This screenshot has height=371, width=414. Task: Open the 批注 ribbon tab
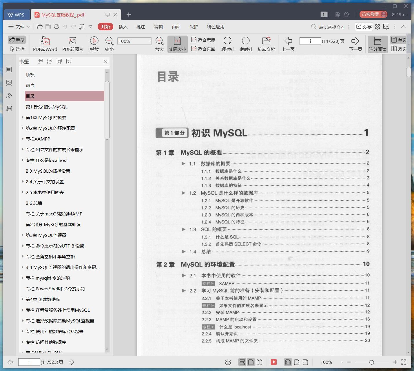[141, 27]
